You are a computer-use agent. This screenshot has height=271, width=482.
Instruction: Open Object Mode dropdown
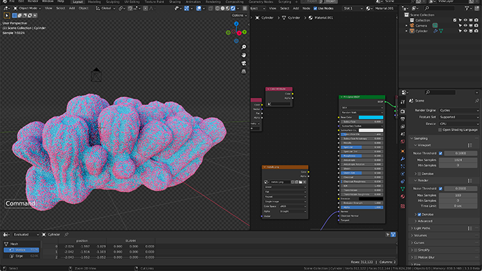pyautogui.click(x=27, y=8)
